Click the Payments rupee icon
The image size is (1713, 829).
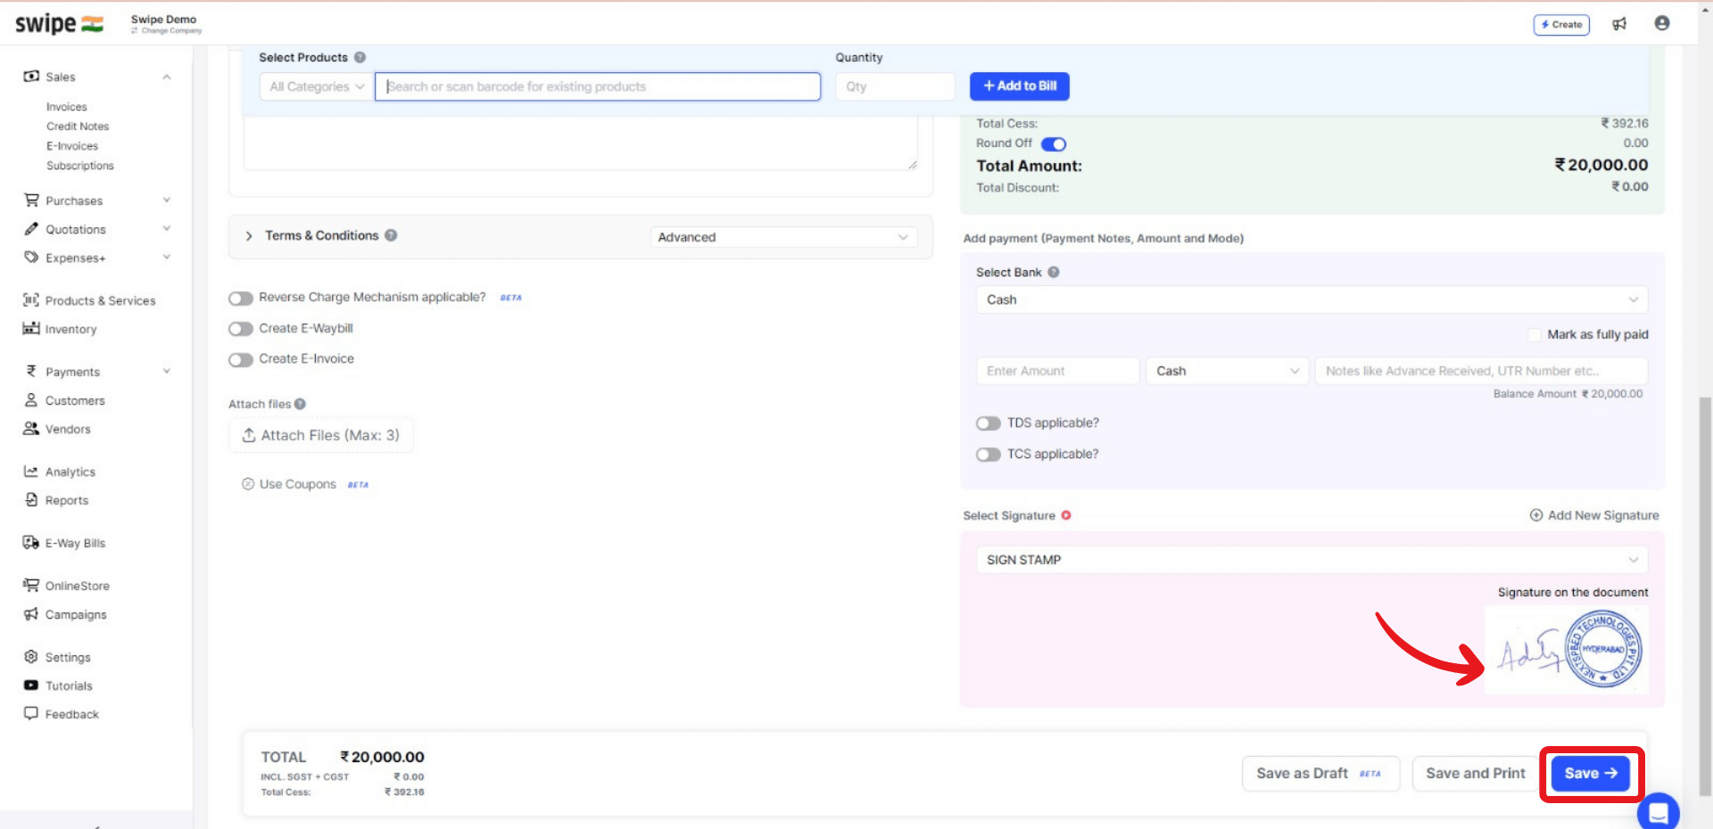(x=31, y=372)
